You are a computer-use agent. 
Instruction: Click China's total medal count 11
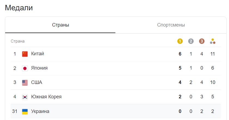(x=213, y=54)
